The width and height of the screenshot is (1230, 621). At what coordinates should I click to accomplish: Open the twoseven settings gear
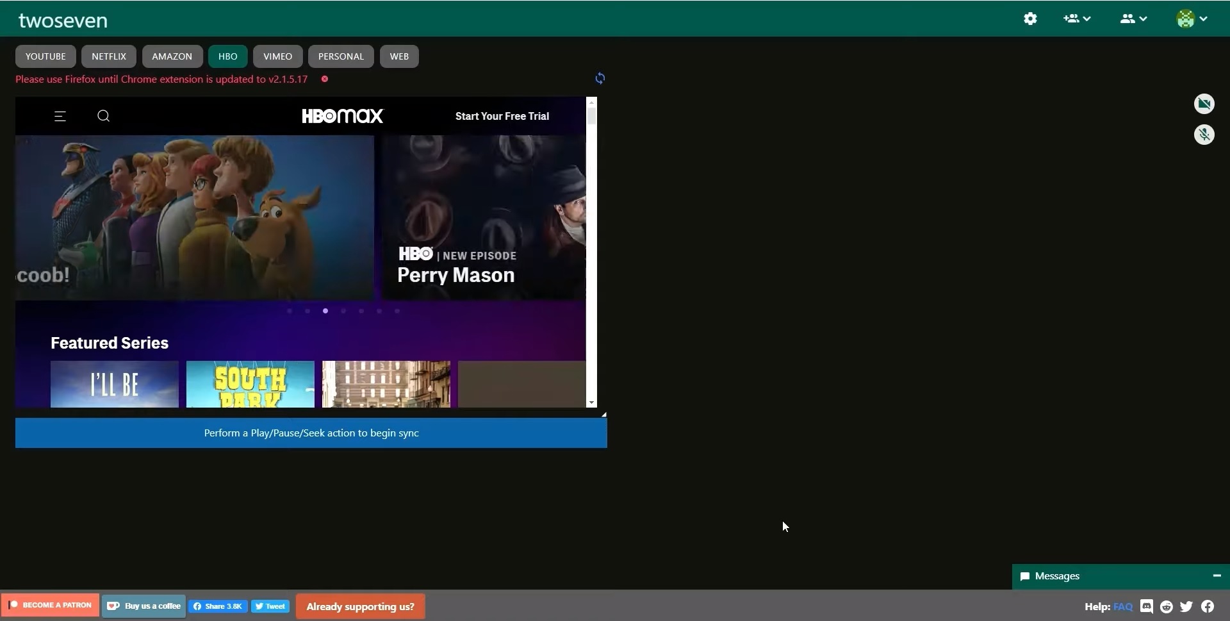coord(1030,19)
